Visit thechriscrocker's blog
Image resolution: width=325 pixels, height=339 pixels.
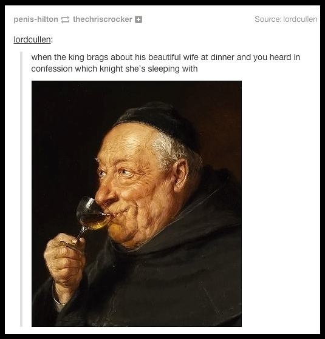pyautogui.click(x=103, y=19)
